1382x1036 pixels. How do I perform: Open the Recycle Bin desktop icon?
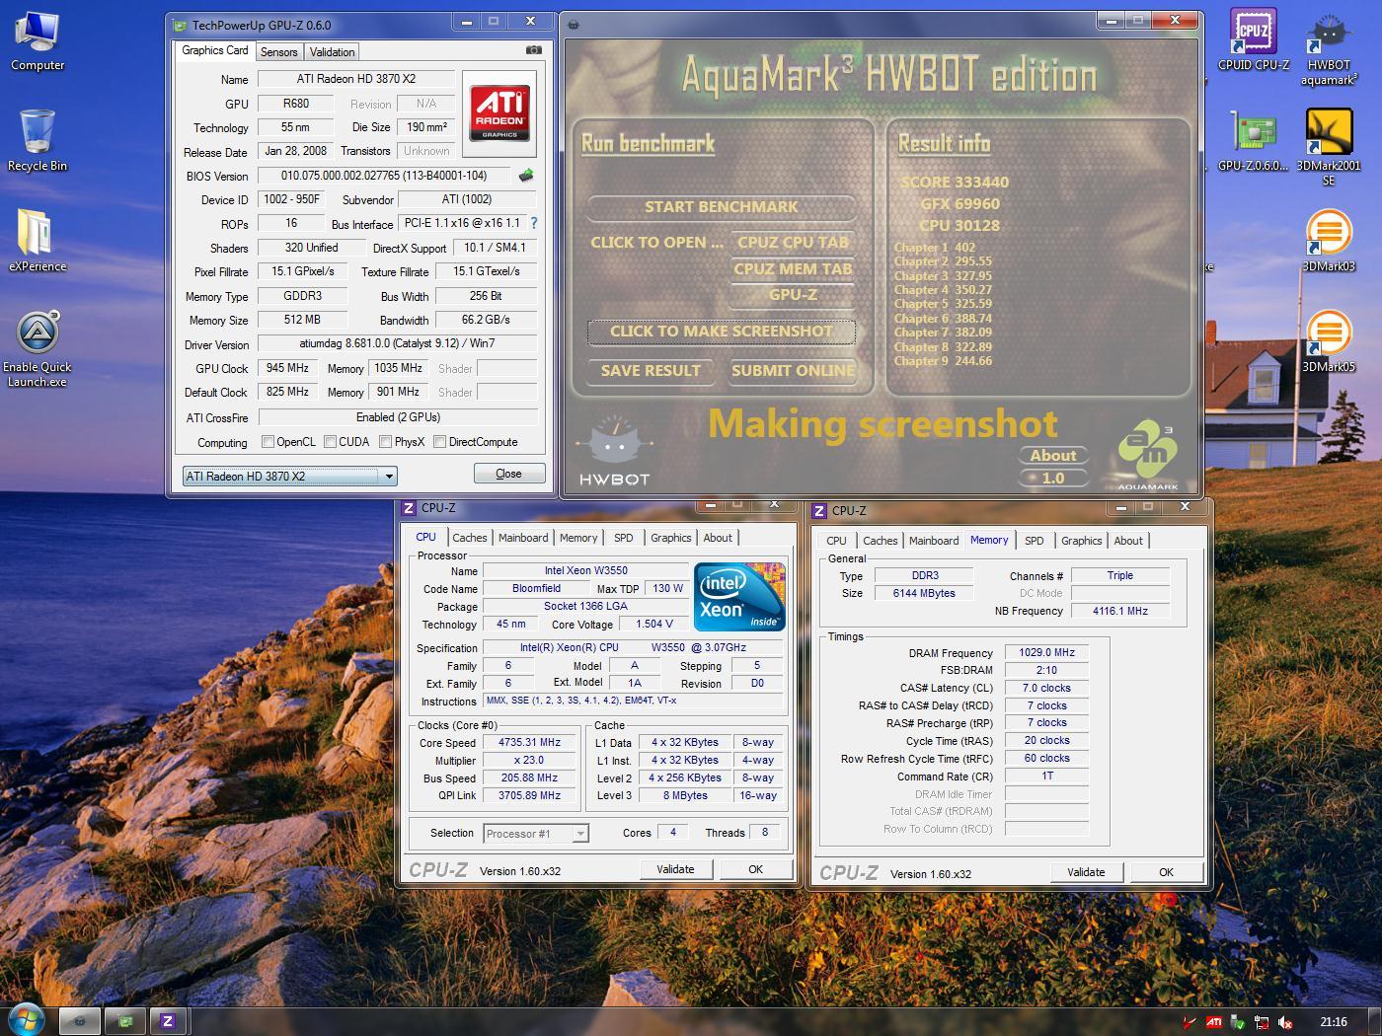[x=38, y=140]
